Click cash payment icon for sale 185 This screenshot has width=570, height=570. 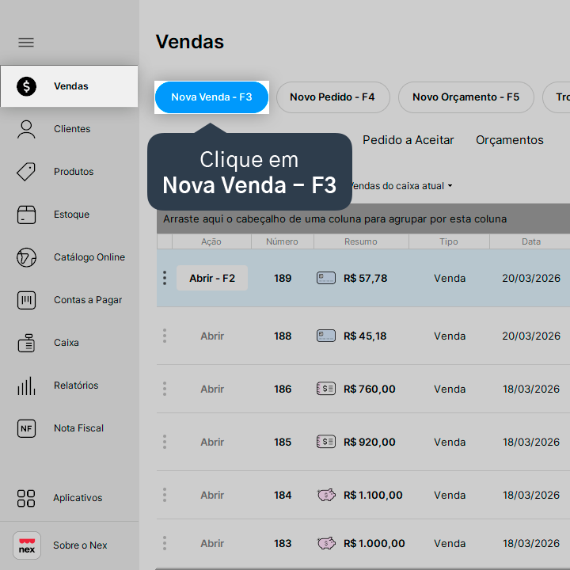326,442
